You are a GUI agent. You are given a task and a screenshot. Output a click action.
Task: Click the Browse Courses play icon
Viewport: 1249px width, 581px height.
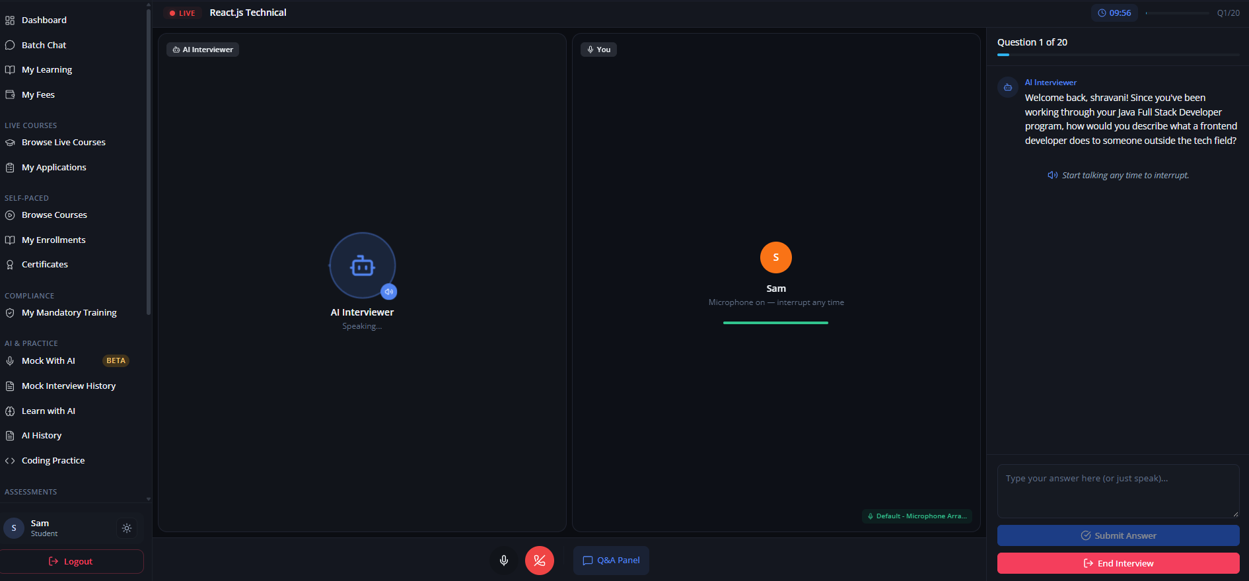click(x=10, y=215)
